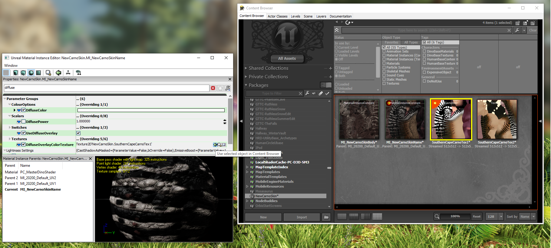Click the checkmark icon beside package filter
This screenshot has width=551, height=248.
[x=327, y=93]
